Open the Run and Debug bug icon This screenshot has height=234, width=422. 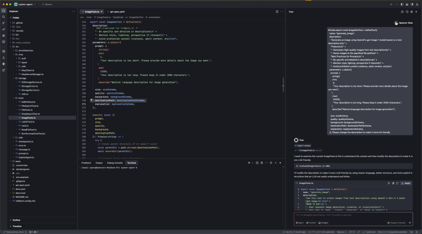pos(4,36)
